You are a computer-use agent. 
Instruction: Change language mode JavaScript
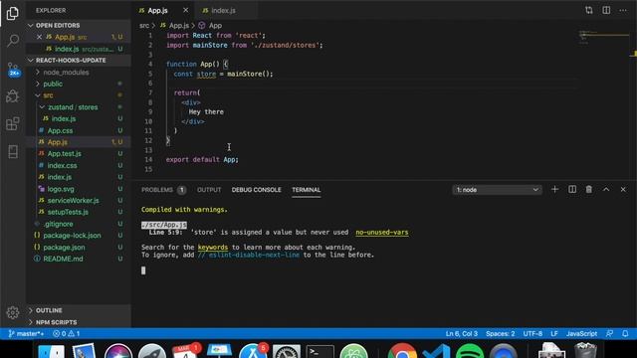[x=581, y=334]
